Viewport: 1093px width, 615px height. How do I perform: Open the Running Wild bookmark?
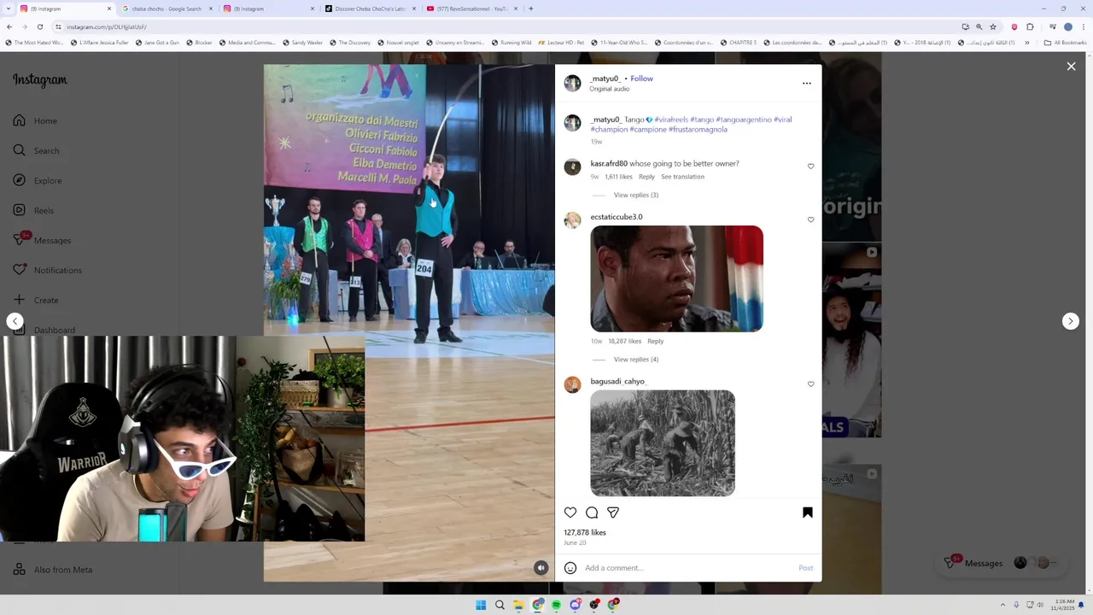point(510,42)
